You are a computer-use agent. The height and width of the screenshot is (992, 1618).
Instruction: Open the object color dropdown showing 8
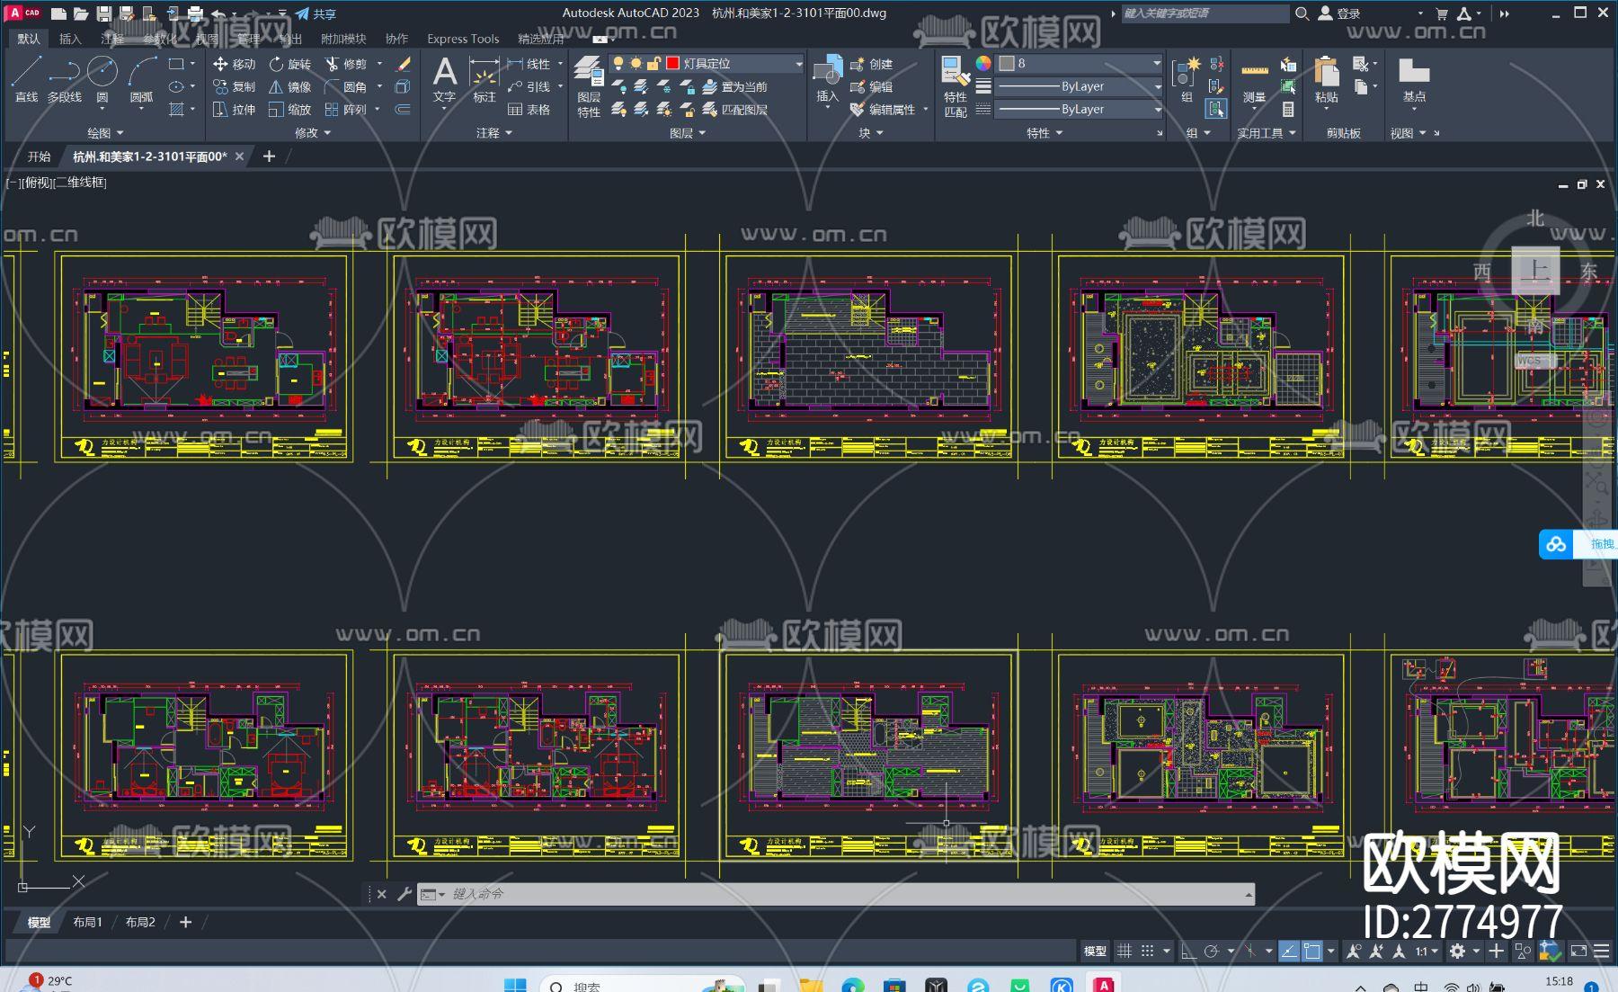[x=1080, y=63]
